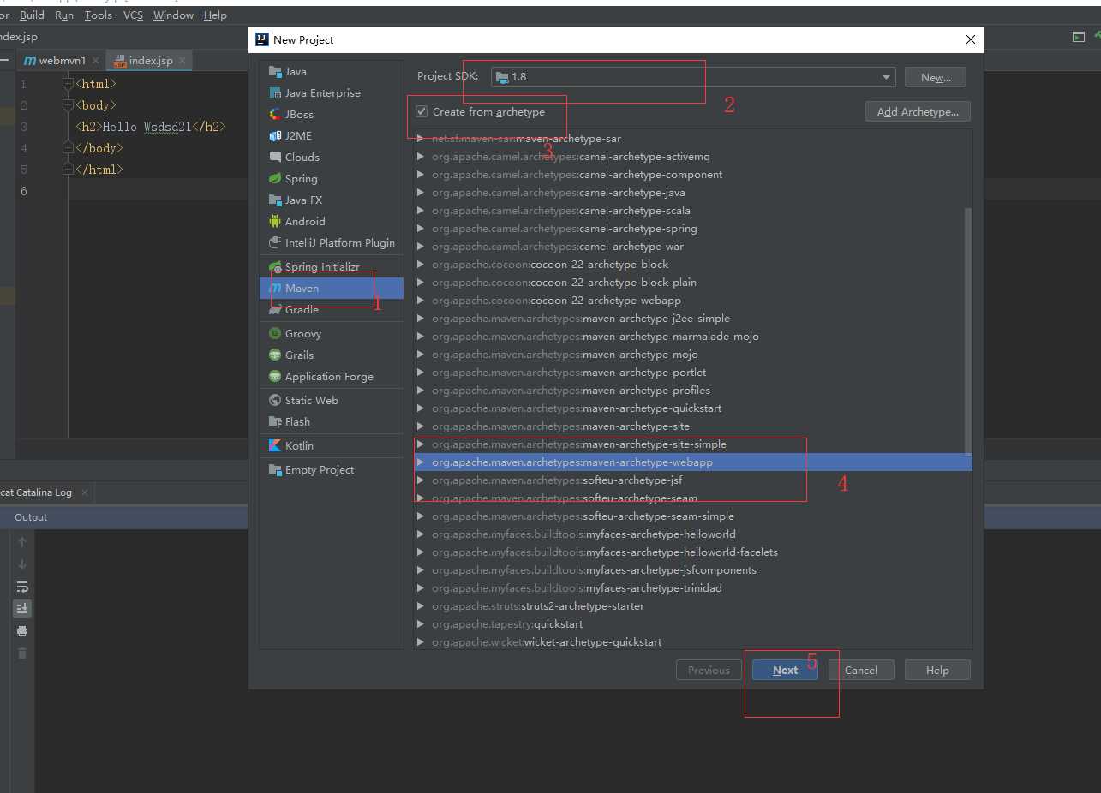Pick Clouds project icon
Image resolution: width=1101 pixels, height=793 pixels.
(274, 158)
